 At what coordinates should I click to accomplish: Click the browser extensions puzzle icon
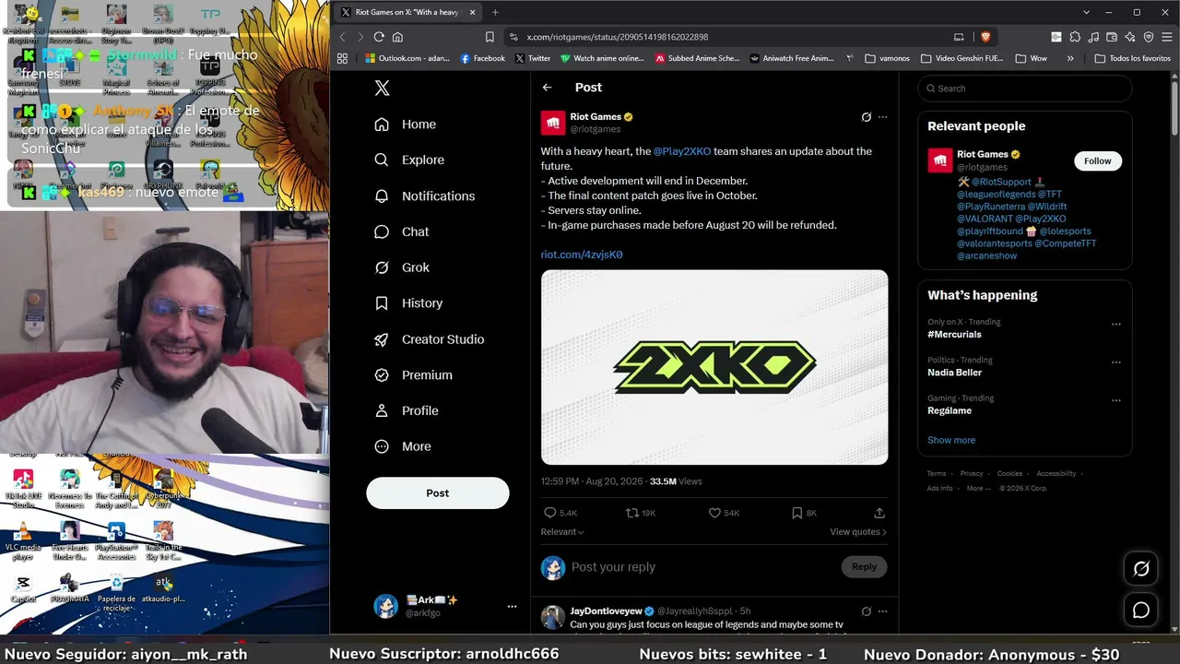point(1075,37)
